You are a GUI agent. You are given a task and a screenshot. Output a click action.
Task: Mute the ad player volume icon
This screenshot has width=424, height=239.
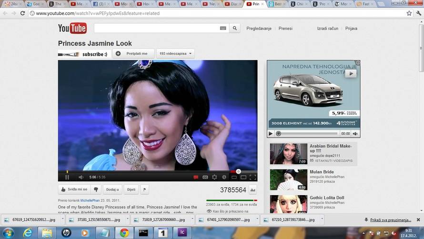[355, 134]
